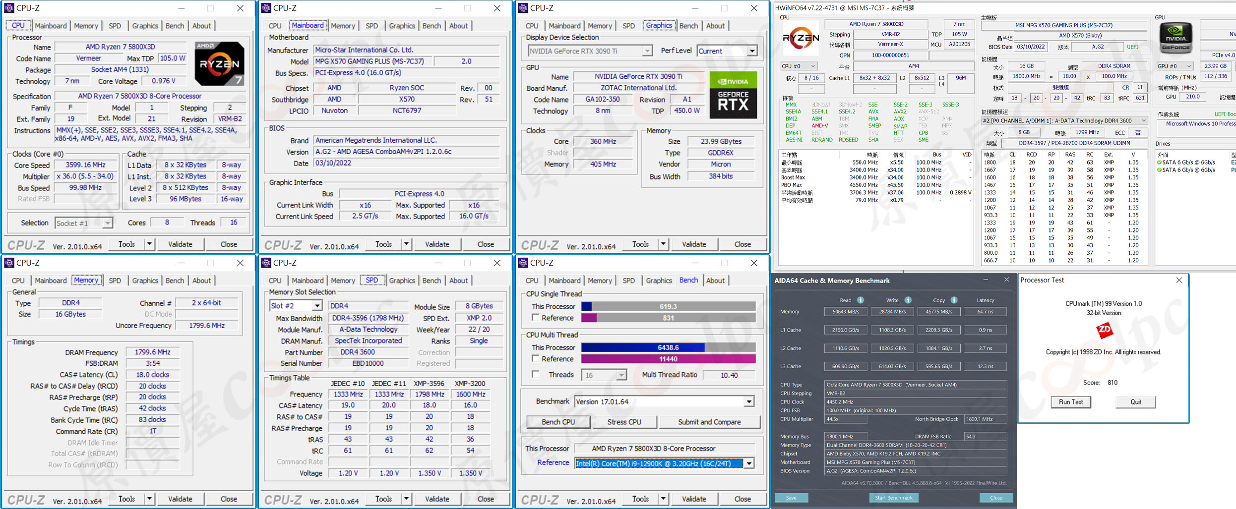
Task: Click CPU-Z title icon in CPU tab window
Action: point(9,8)
